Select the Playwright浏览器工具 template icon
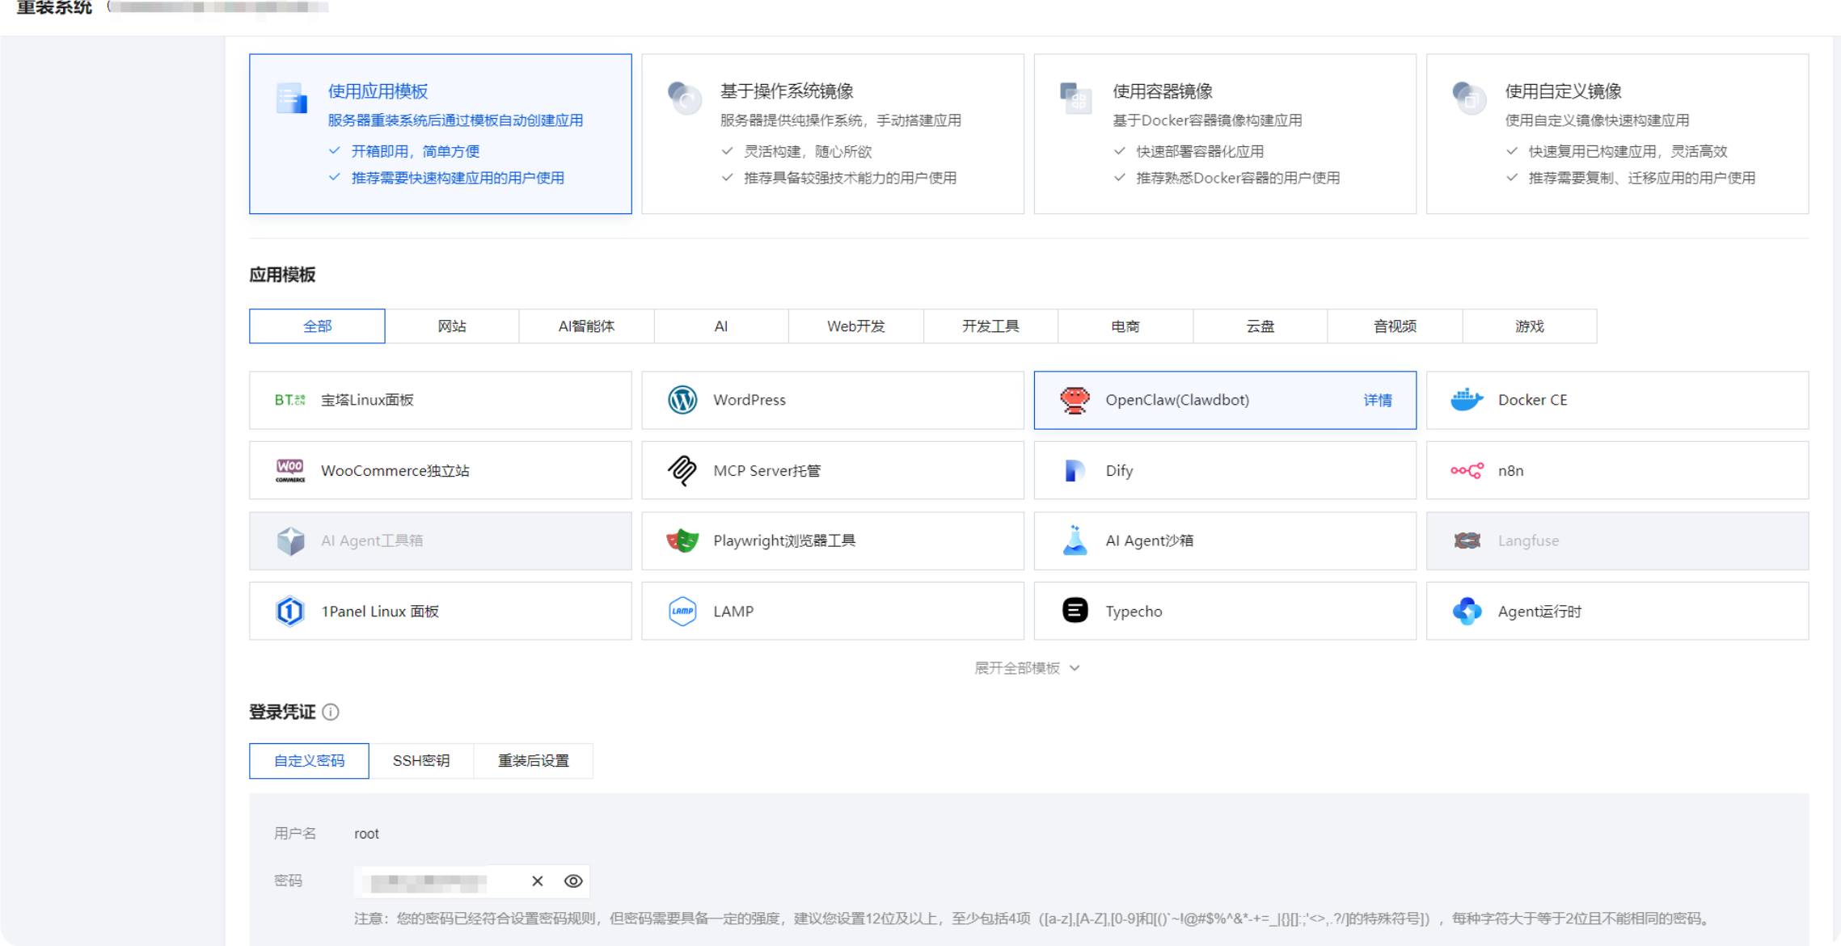 (682, 540)
